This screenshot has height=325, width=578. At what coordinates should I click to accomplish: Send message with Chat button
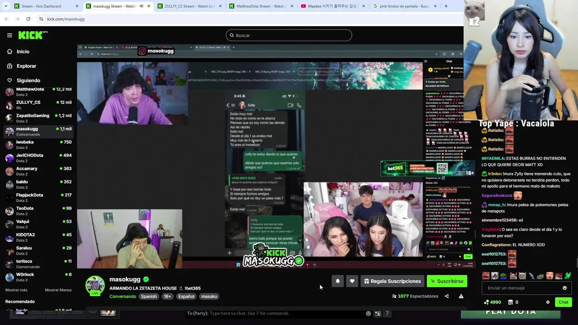(564, 302)
